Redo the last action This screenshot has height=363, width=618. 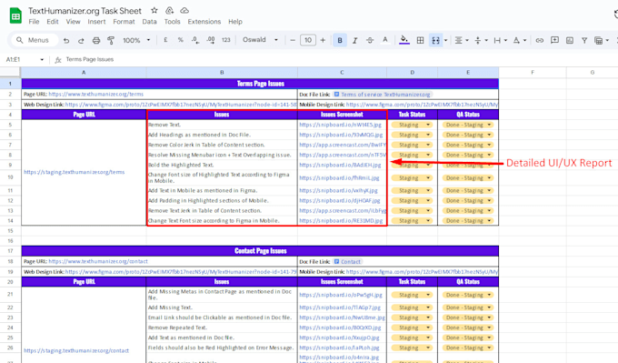(81, 40)
